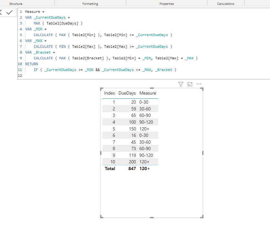Click the IF keyword on line 11

pos(36,70)
